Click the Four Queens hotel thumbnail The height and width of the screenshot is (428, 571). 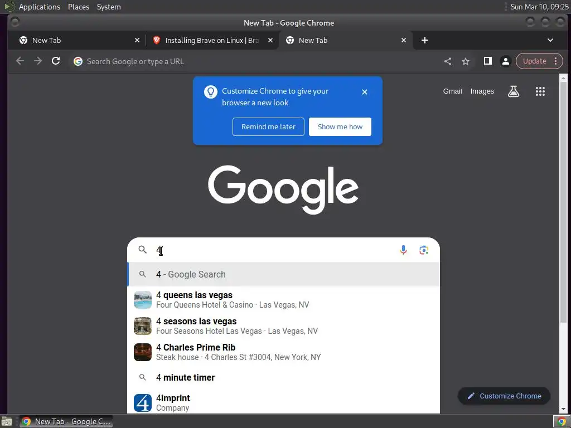tap(142, 300)
